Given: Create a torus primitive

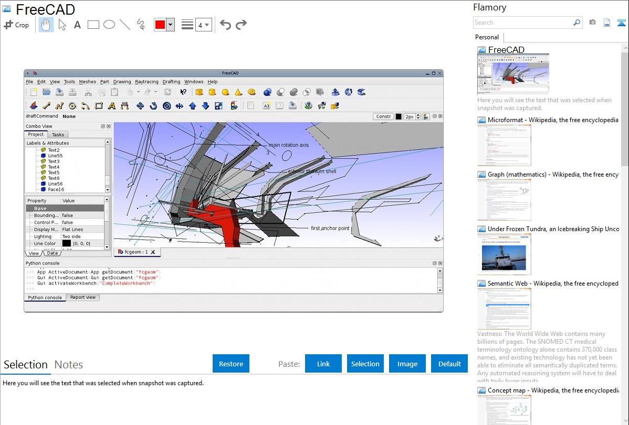Looking at the screenshot, I should coord(251,92).
